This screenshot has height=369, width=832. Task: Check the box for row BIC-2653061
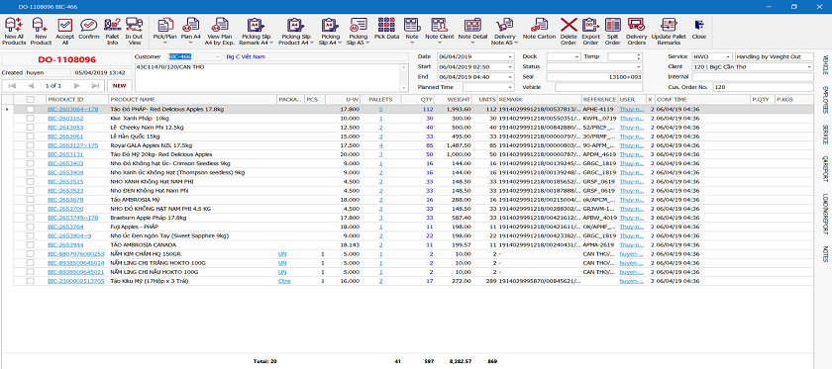click(31, 137)
